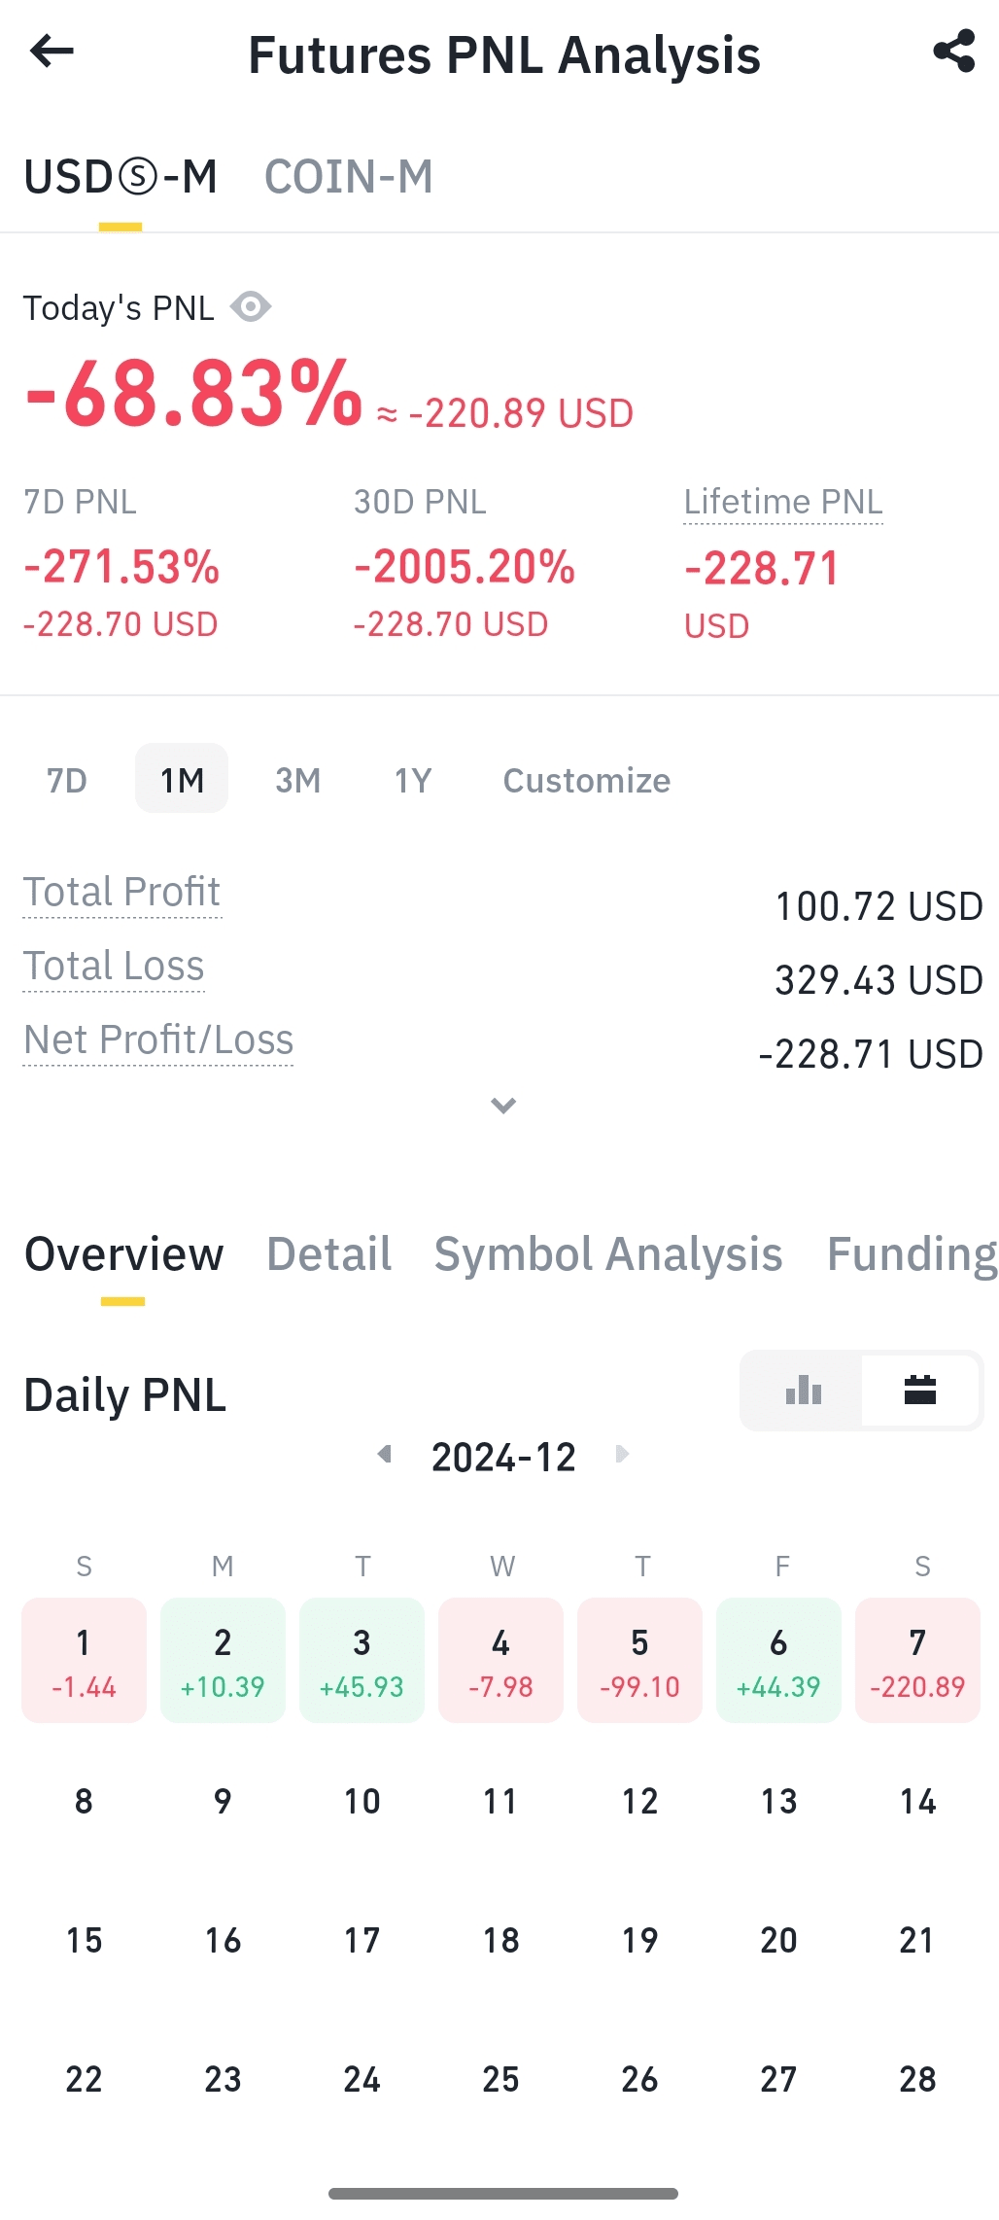
Task: Open the COIN-M tab
Action: pos(349,177)
